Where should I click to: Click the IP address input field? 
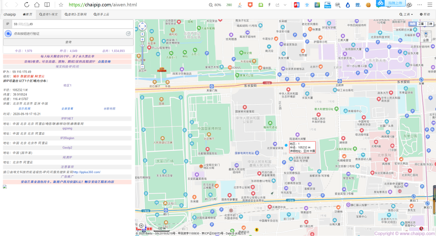(72, 24)
